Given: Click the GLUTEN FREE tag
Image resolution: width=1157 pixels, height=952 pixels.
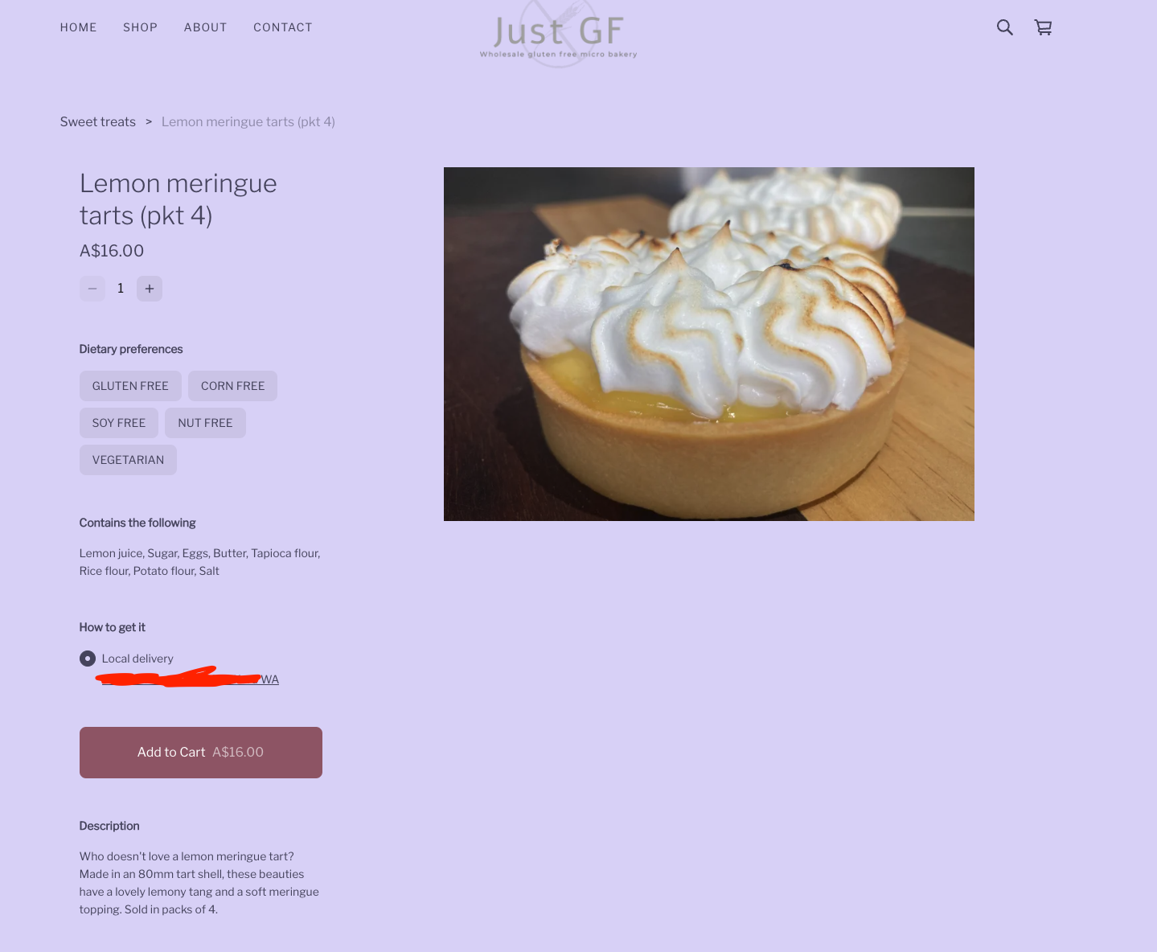Looking at the screenshot, I should [x=130, y=386].
